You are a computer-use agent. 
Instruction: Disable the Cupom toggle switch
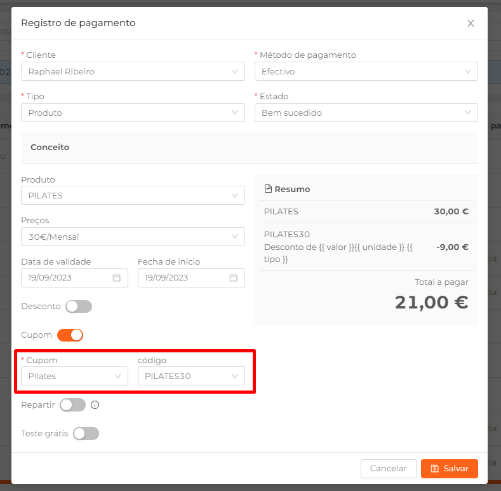[x=70, y=335]
